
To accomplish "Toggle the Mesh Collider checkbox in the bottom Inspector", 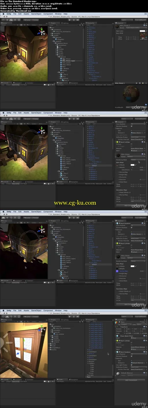I will tap(119, 340).
